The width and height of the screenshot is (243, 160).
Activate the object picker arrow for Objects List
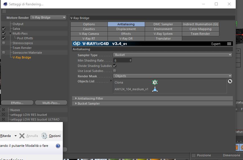tap(230, 81)
